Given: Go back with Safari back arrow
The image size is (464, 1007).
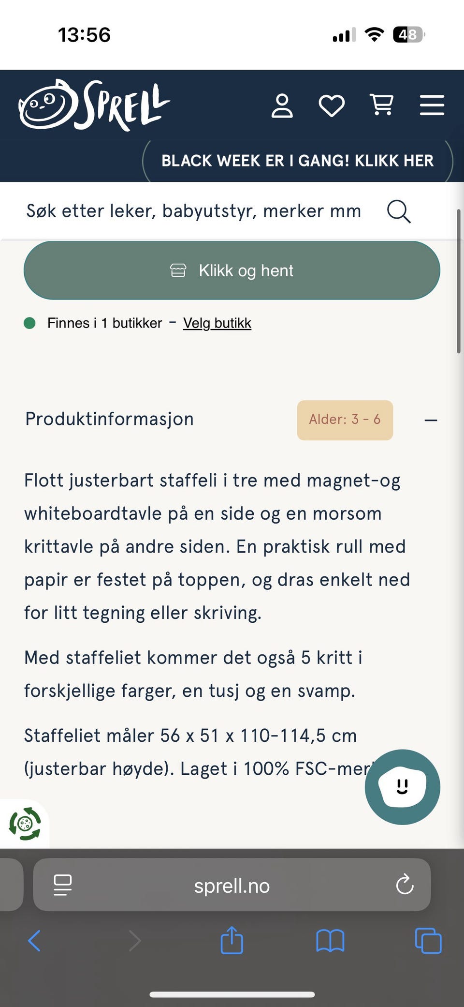Looking at the screenshot, I should [34, 941].
